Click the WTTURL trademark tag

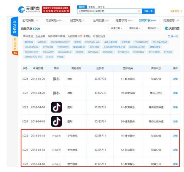(42, 42)
